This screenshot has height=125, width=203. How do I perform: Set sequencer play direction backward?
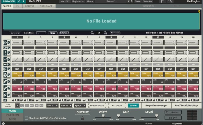click(22, 106)
